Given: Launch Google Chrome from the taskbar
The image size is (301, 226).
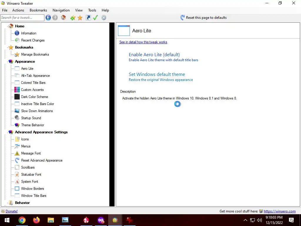Looking at the screenshot, I should coord(22,220).
